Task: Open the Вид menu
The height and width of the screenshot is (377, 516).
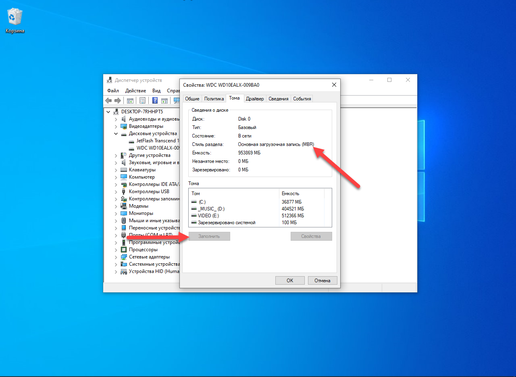Action: point(157,91)
